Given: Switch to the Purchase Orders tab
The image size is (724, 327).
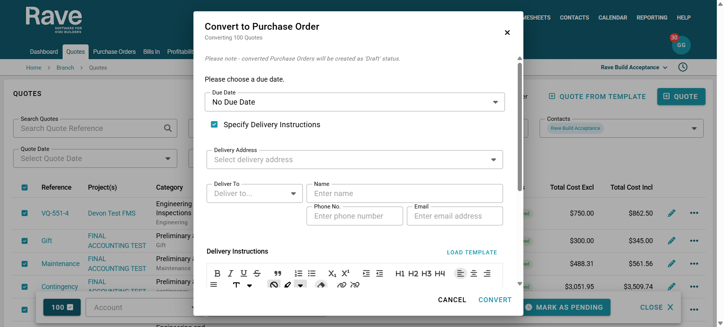Looking at the screenshot, I should (x=114, y=52).
